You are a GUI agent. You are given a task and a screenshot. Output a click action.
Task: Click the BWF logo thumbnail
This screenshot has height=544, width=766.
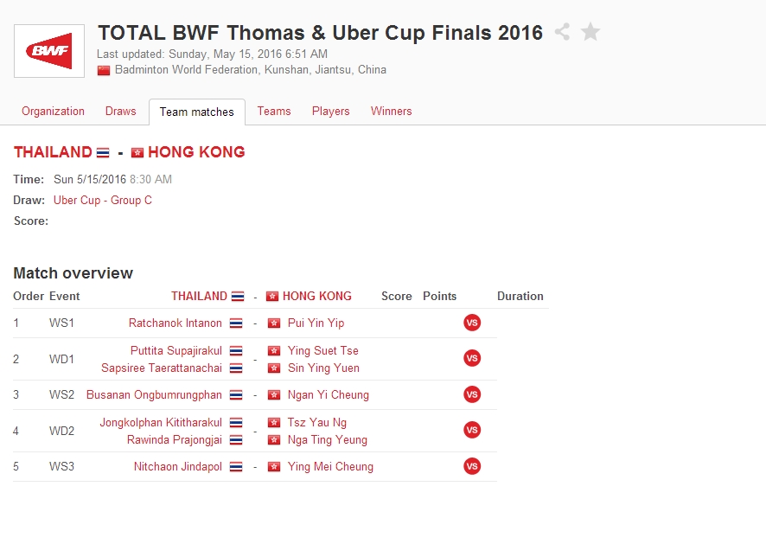(49, 51)
